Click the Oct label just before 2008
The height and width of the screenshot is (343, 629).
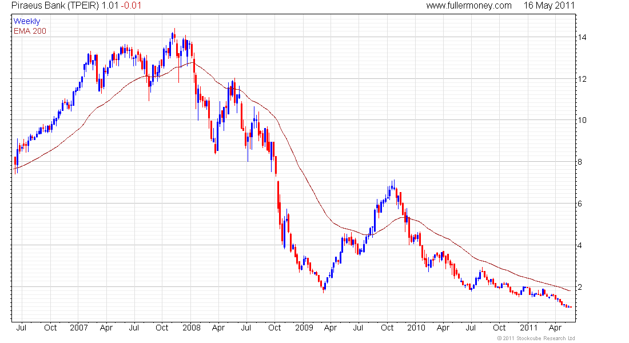pos(162,328)
